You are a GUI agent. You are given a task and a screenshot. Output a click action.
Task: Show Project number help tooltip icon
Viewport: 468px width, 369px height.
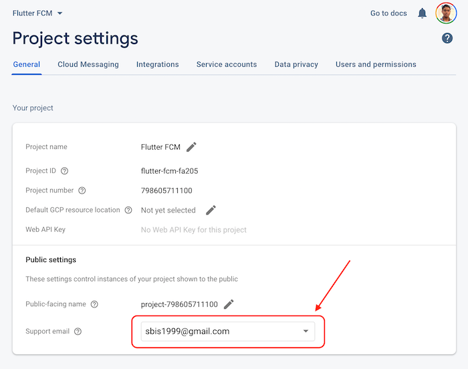(82, 191)
